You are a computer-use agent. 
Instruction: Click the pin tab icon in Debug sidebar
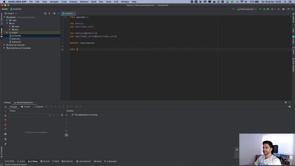point(5,144)
